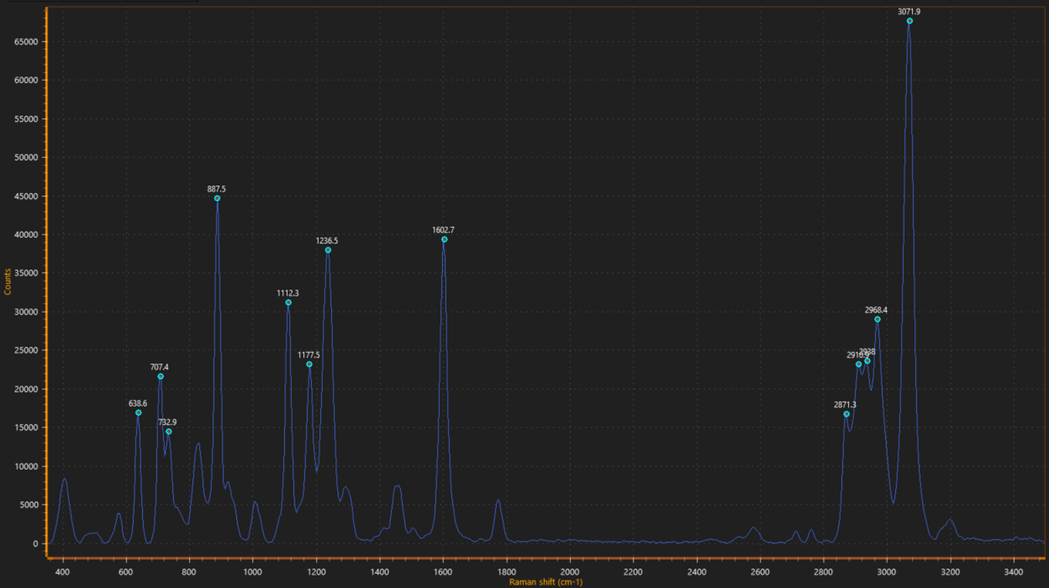Select the 1177.5 peak marker
Image resolution: width=1049 pixels, height=588 pixels.
pos(309,364)
